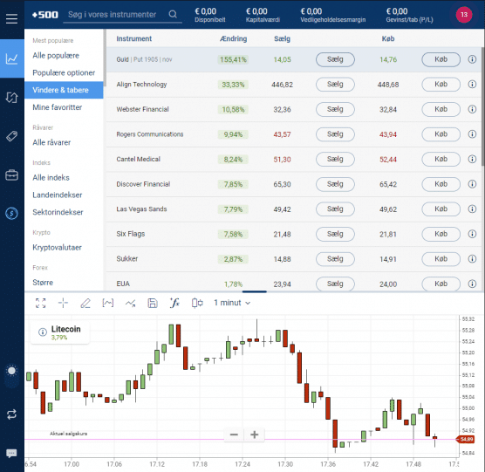Screen dimensions: 485x472
Task: Open the live chat icon
Action: [11, 454]
